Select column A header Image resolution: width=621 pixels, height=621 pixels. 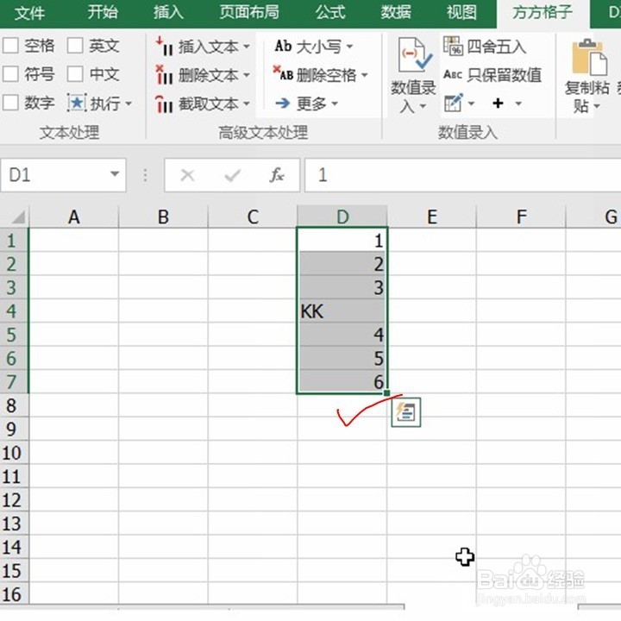tap(73, 216)
